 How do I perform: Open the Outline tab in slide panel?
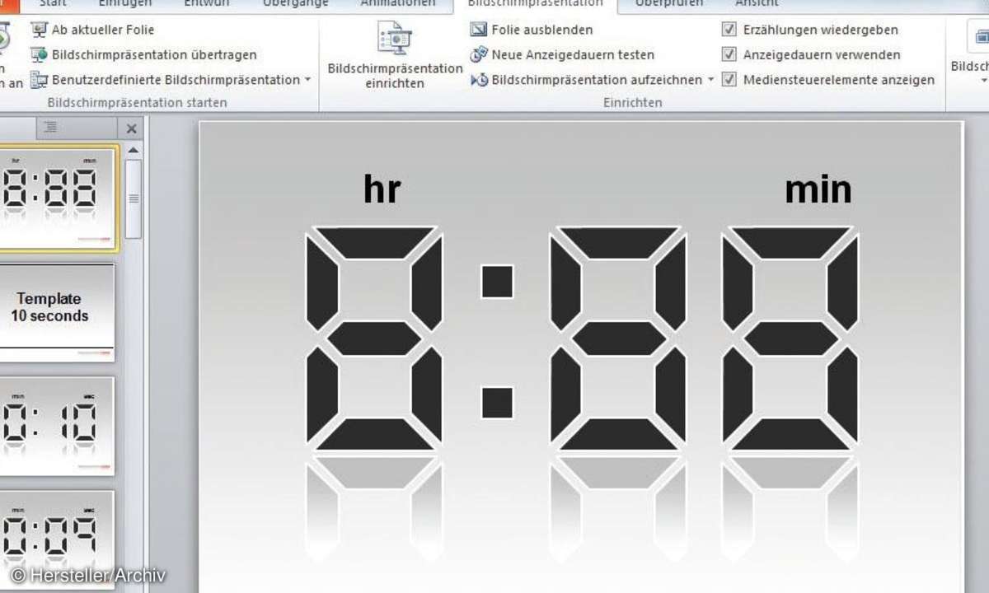pos(50,128)
